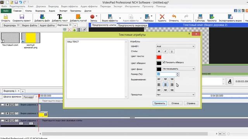This screenshot has height=139, width=248.
Task: Align text to top-left
Action: [159, 79]
